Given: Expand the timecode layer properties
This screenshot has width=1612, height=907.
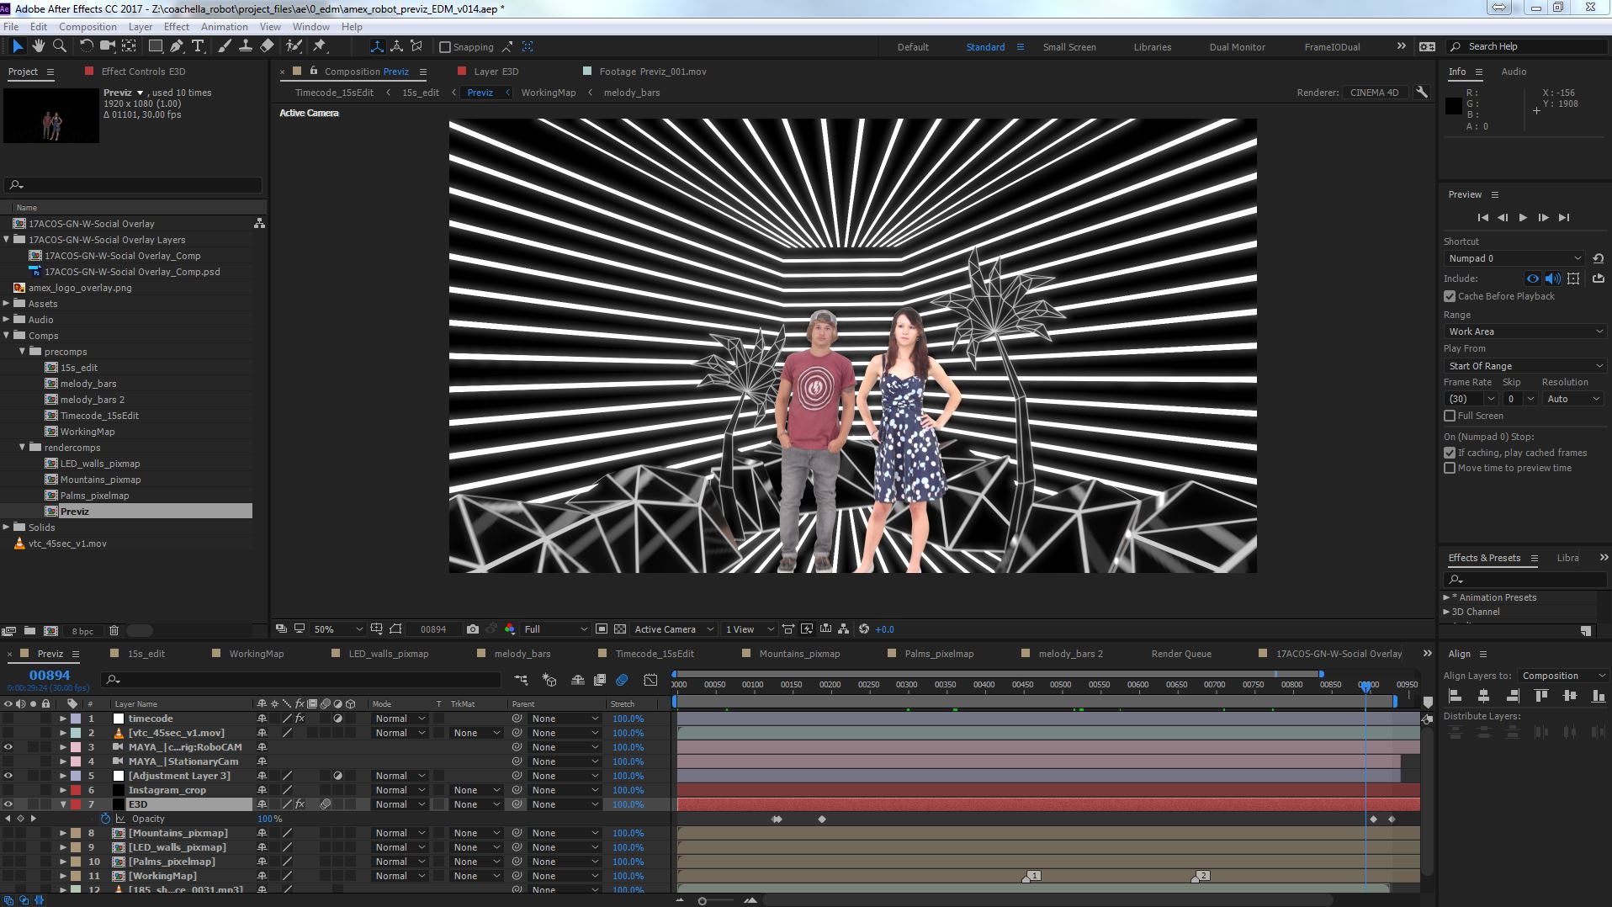Looking at the screenshot, I should click(x=63, y=719).
